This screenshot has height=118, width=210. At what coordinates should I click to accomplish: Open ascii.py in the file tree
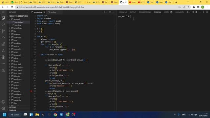pyautogui.click(x=18, y=25)
